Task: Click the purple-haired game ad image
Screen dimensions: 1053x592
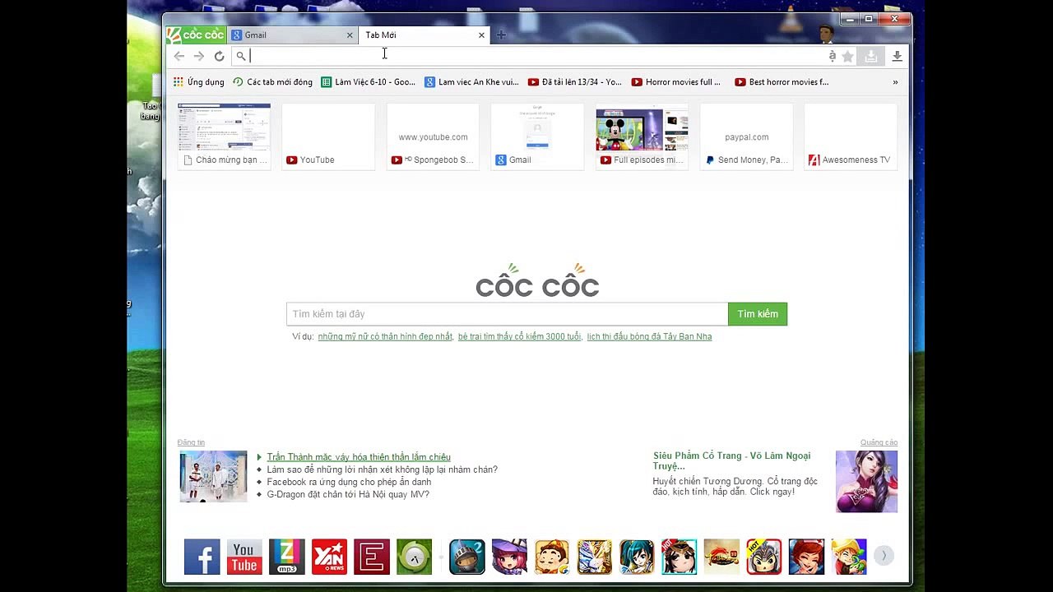Action: click(x=866, y=481)
